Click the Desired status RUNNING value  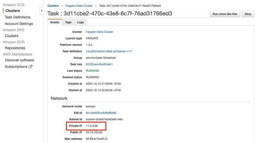(92, 77)
